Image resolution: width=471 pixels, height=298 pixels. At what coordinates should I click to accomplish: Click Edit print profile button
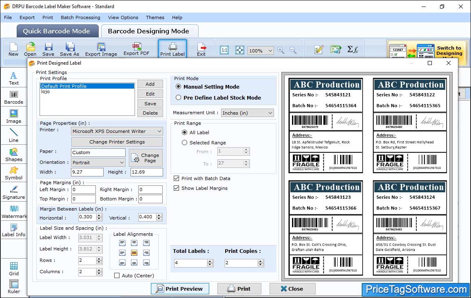(x=150, y=94)
